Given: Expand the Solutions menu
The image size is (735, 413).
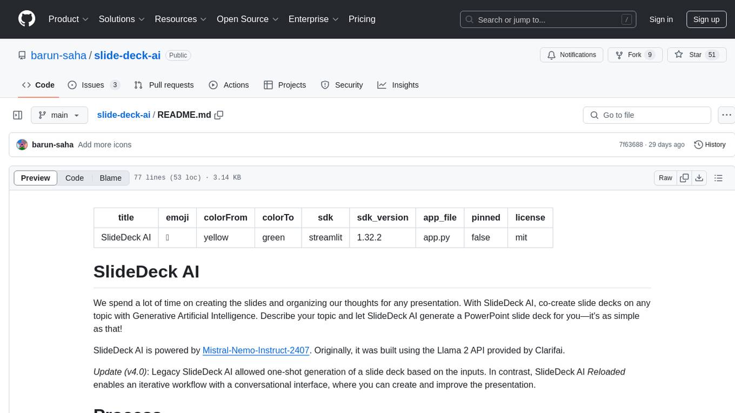Looking at the screenshot, I should click(122, 19).
